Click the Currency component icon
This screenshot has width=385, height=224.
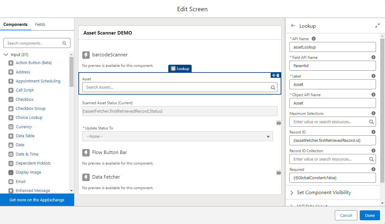click(11, 127)
